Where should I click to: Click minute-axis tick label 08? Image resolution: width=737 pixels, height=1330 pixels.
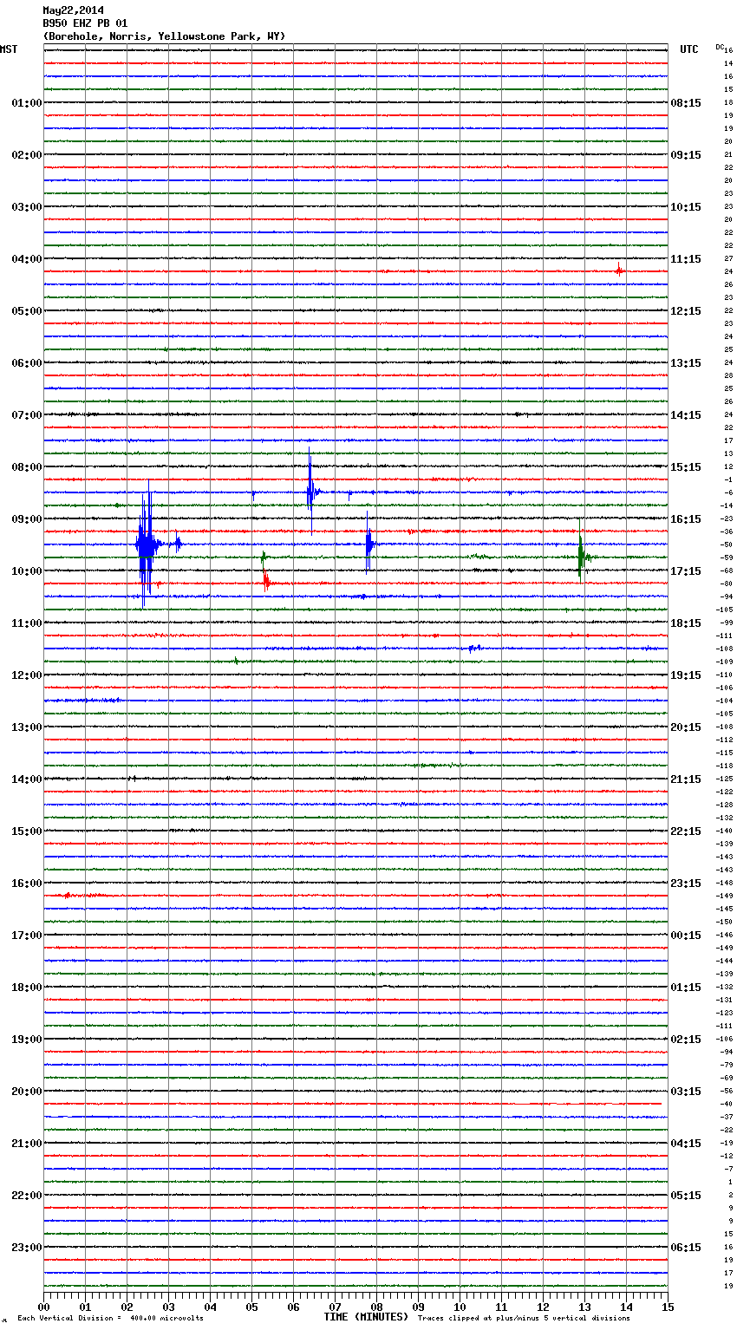376,1306
